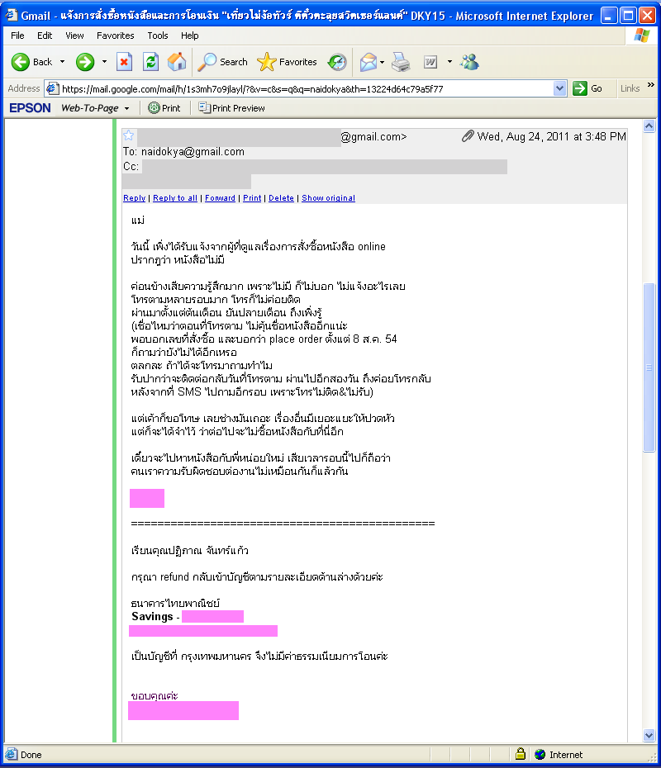Click the recipient naidokya@gmail.com text
This screenshot has height=768, width=661.
[193, 152]
